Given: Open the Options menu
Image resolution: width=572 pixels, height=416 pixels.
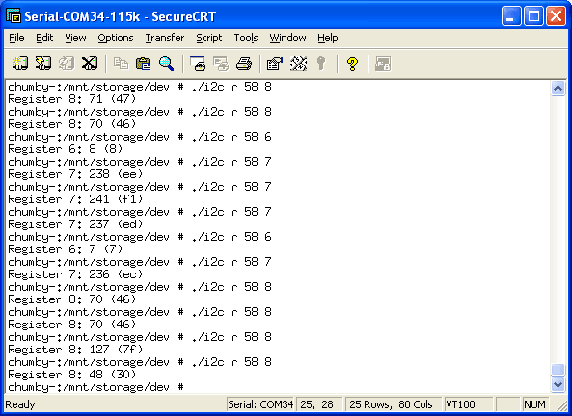Looking at the screenshot, I should coord(116,38).
